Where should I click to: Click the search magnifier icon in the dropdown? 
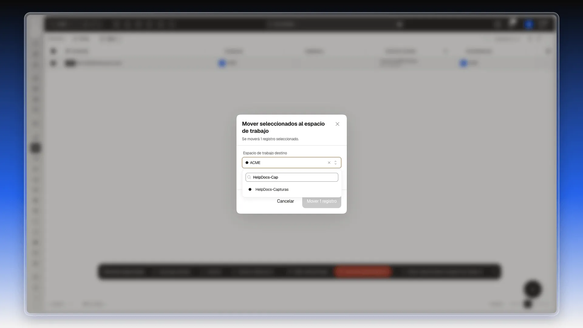(x=249, y=177)
